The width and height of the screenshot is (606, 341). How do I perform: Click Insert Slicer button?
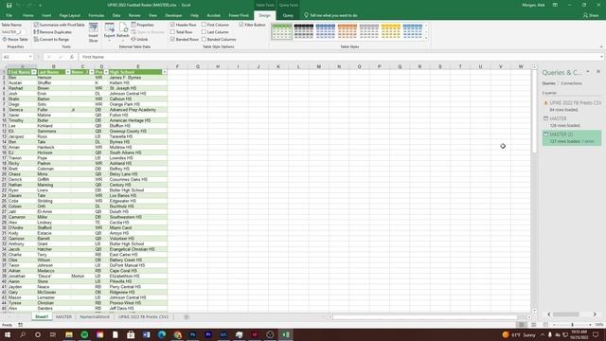pos(93,32)
